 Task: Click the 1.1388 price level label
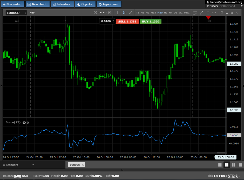pos(234,64)
